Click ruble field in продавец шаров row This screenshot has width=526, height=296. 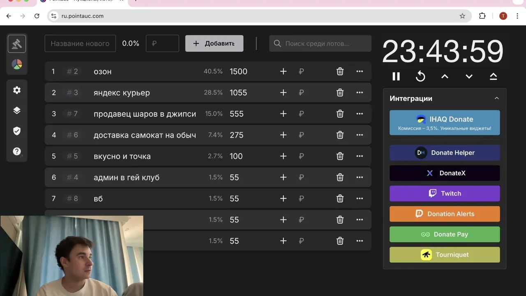301,114
